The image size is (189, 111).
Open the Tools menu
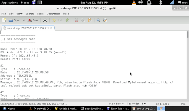(x=40, y=14)
